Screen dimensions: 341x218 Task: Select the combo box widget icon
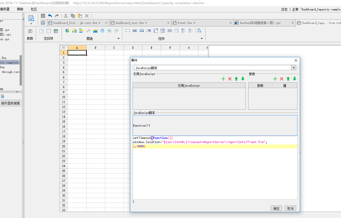click(x=149, y=31)
